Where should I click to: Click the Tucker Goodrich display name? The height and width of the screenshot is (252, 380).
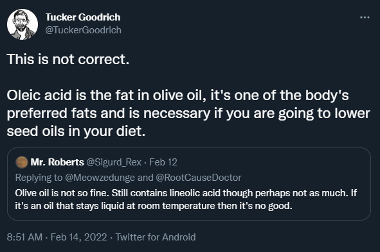pos(83,17)
